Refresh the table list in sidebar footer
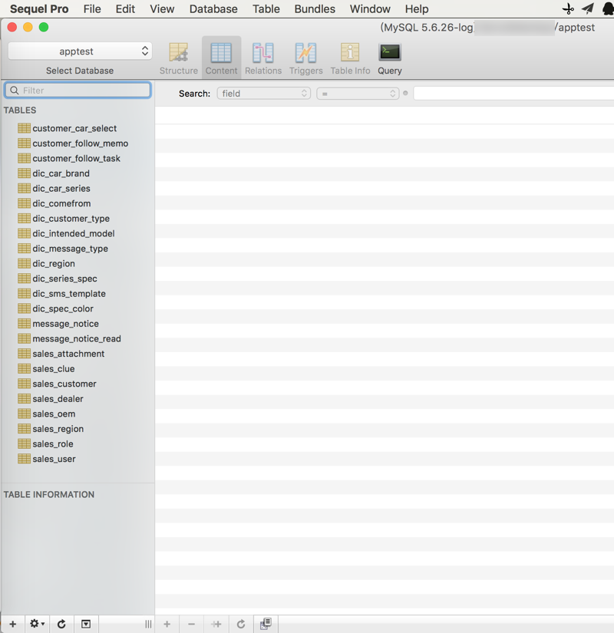 61,624
